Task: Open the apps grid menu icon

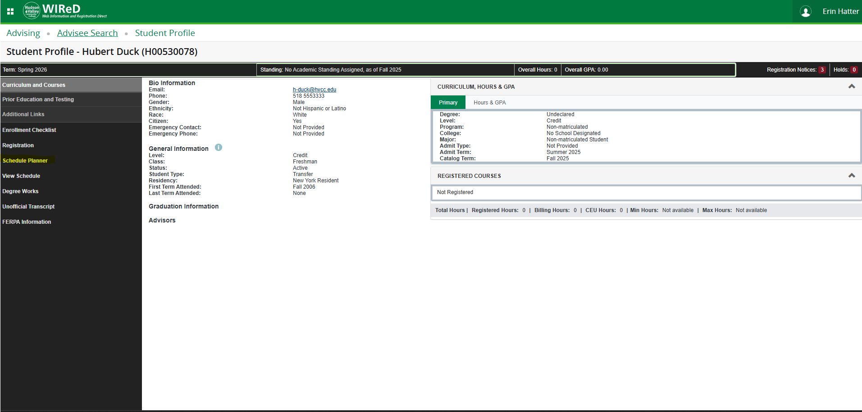Action: pyautogui.click(x=10, y=12)
